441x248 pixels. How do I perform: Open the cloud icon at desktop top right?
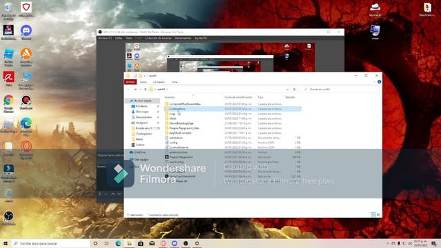pos(375,10)
